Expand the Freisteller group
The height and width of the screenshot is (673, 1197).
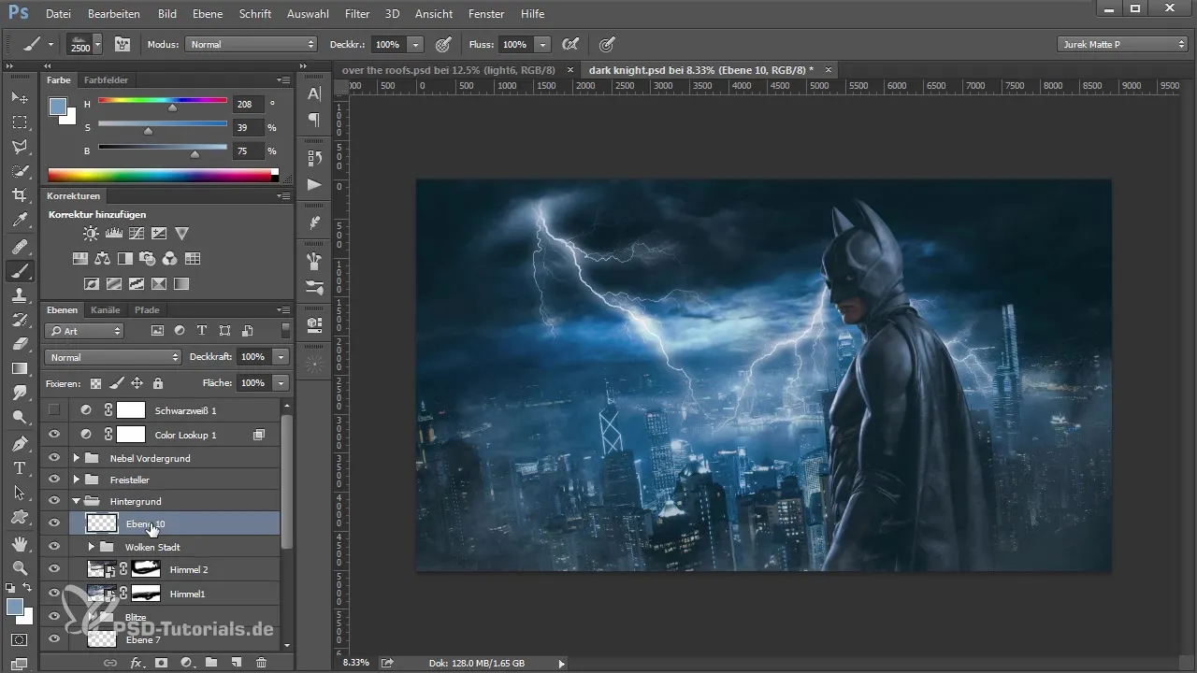click(x=77, y=480)
